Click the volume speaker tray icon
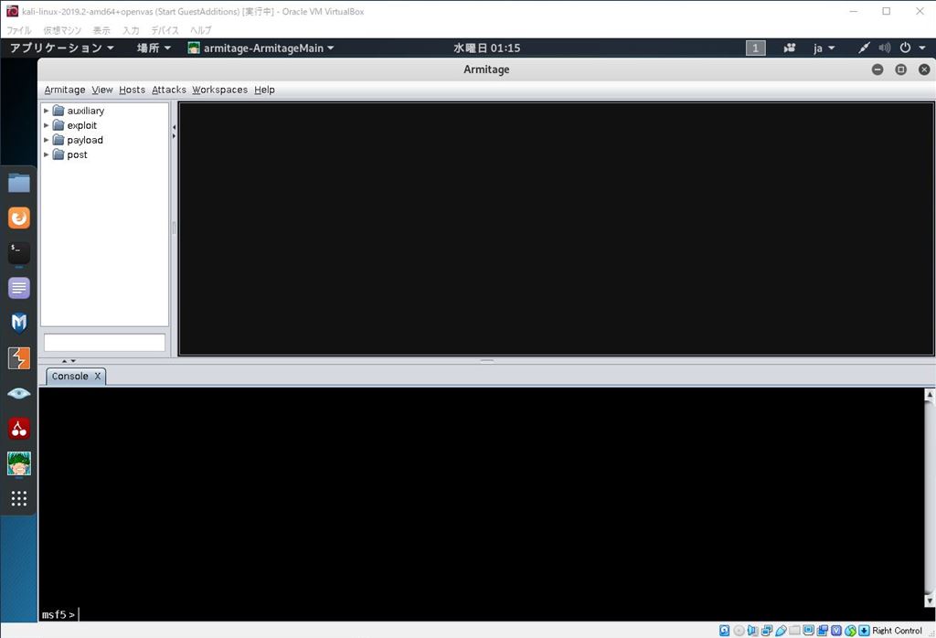The height and width of the screenshot is (638, 936). 885,48
